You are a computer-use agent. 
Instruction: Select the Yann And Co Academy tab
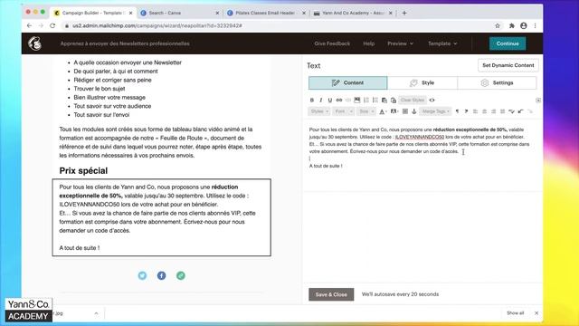(x=353, y=13)
